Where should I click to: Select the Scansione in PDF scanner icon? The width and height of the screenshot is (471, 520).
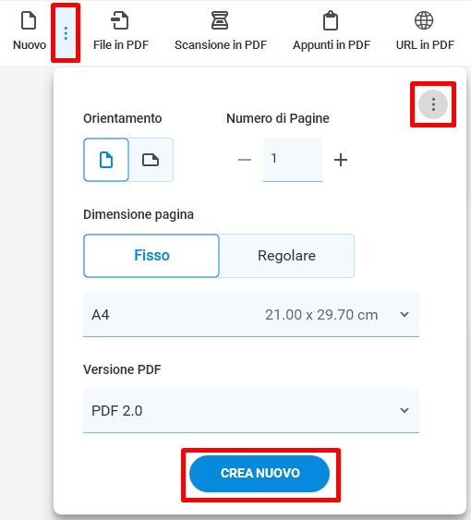tap(220, 20)
